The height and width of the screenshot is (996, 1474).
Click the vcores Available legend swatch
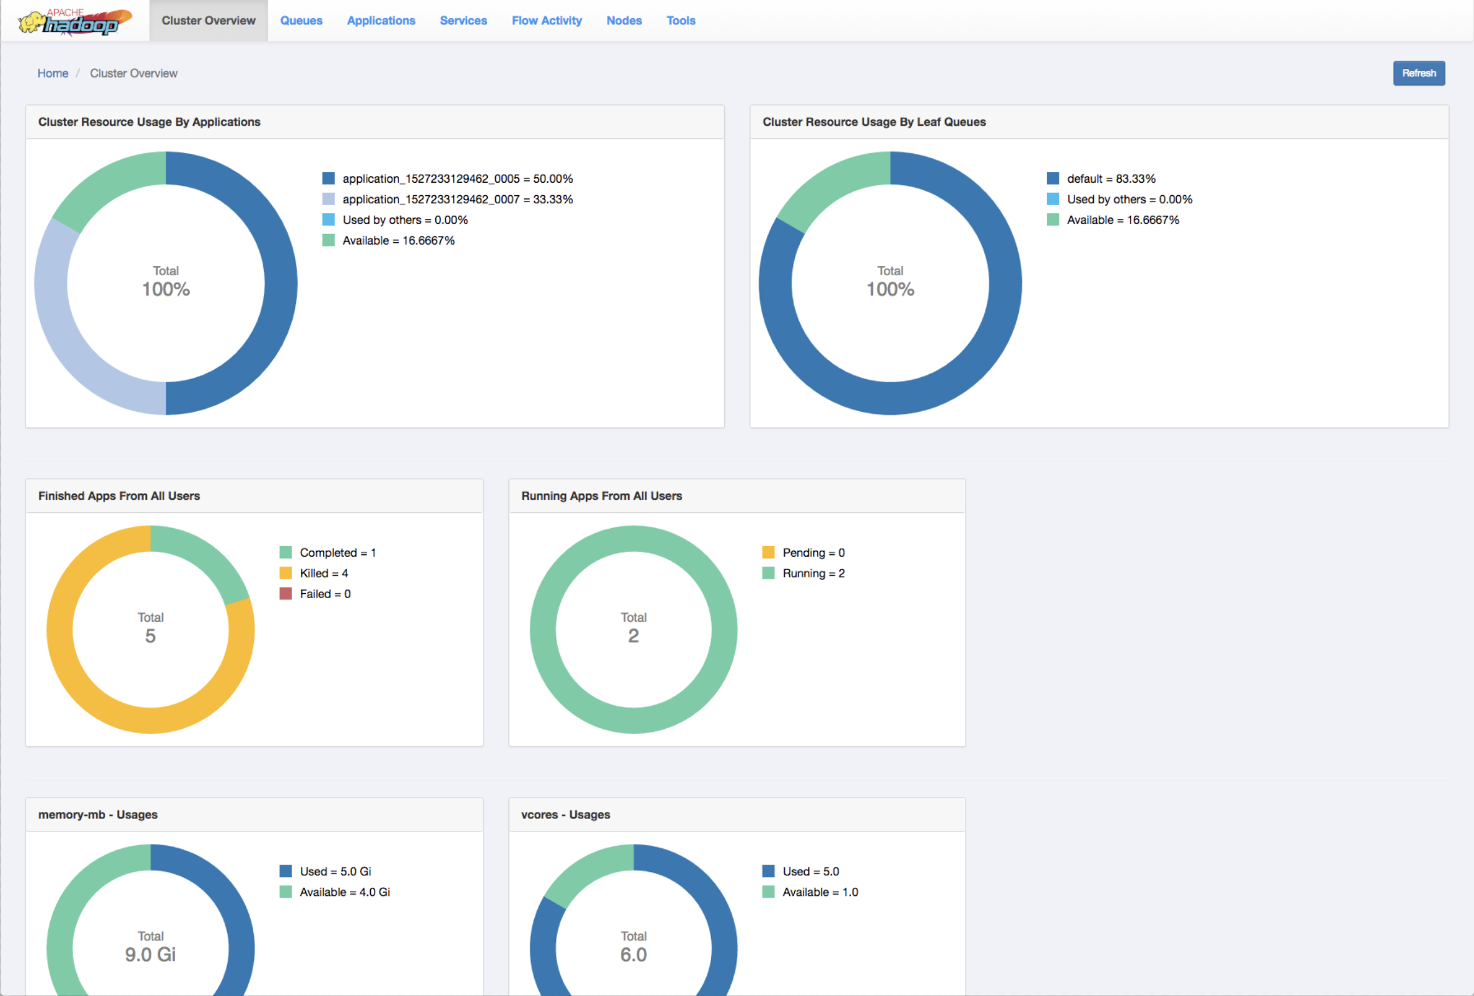(768, 892)
